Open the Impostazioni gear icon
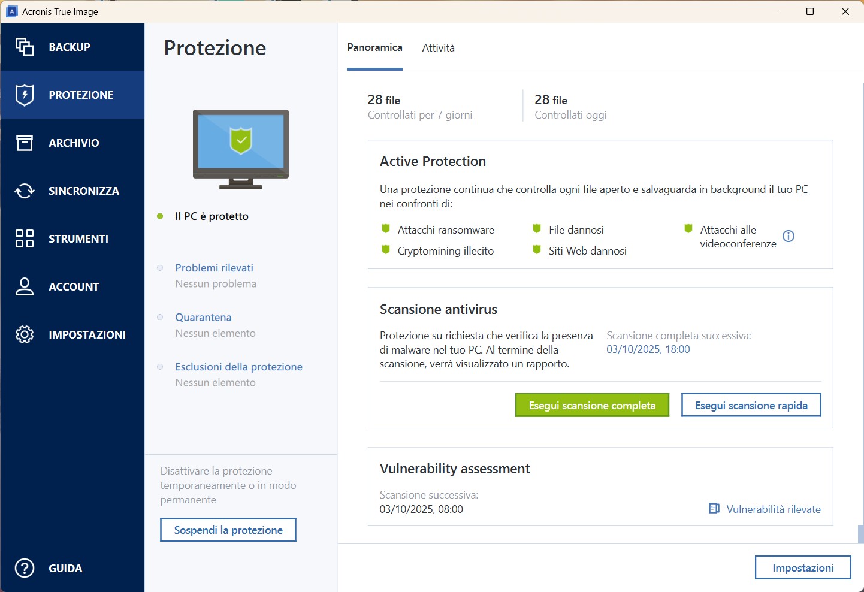The image size is (864, 592). (25, 334)
